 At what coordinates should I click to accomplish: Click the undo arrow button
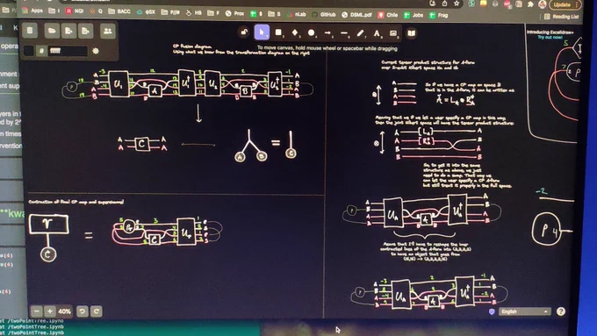[x=82, y=311]
